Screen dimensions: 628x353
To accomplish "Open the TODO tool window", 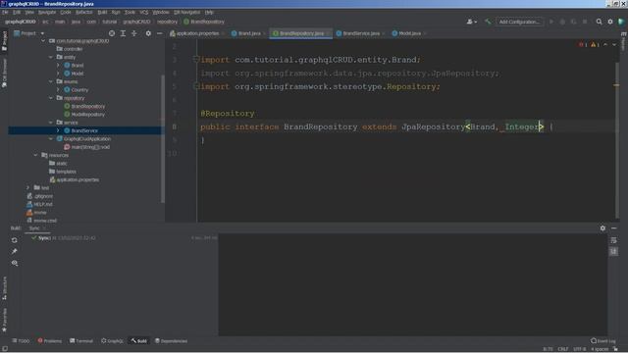I will [x=21, y=341].
